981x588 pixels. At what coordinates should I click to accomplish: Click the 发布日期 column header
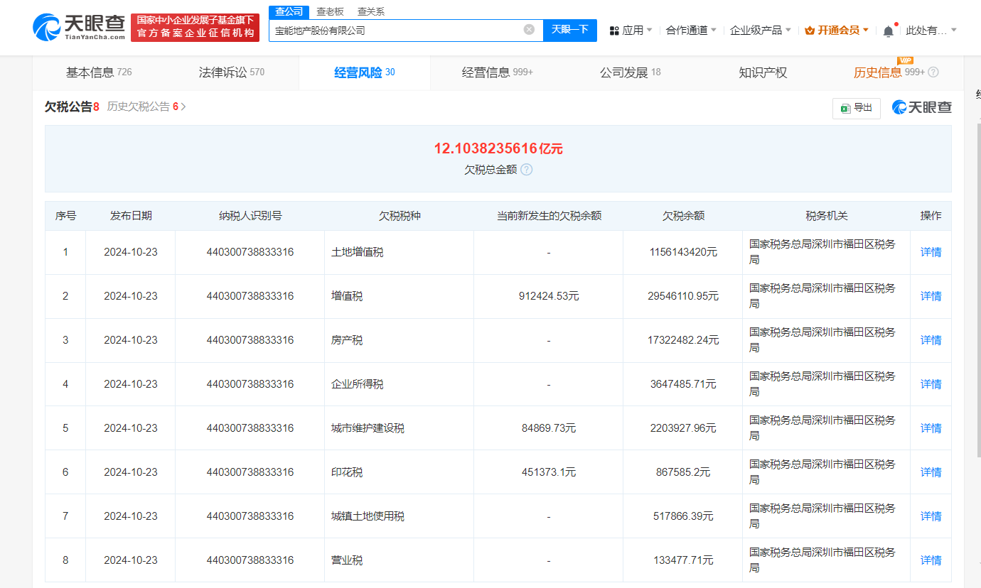coord(131,216)
